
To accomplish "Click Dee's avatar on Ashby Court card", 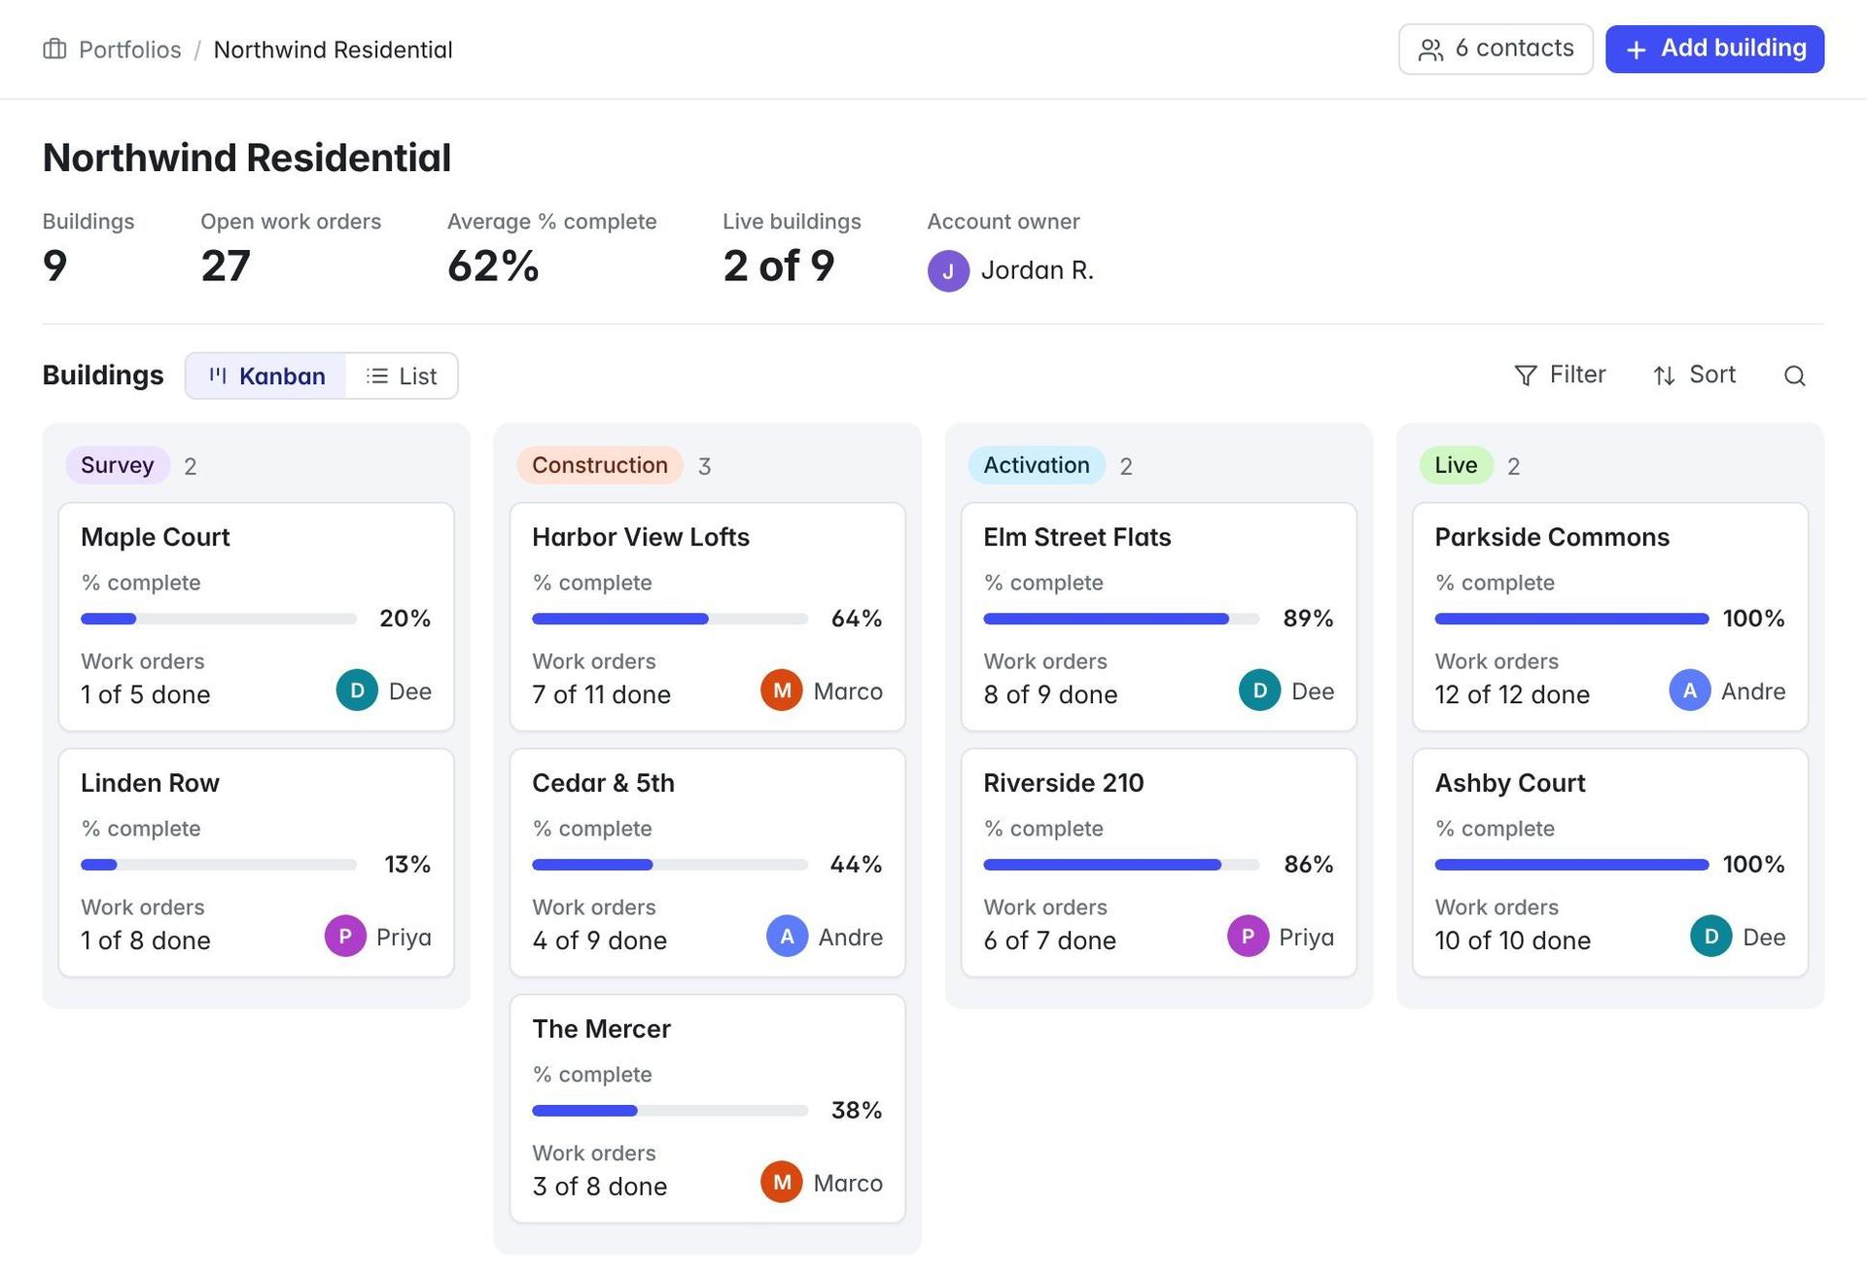I will (x=1711, y=937).
